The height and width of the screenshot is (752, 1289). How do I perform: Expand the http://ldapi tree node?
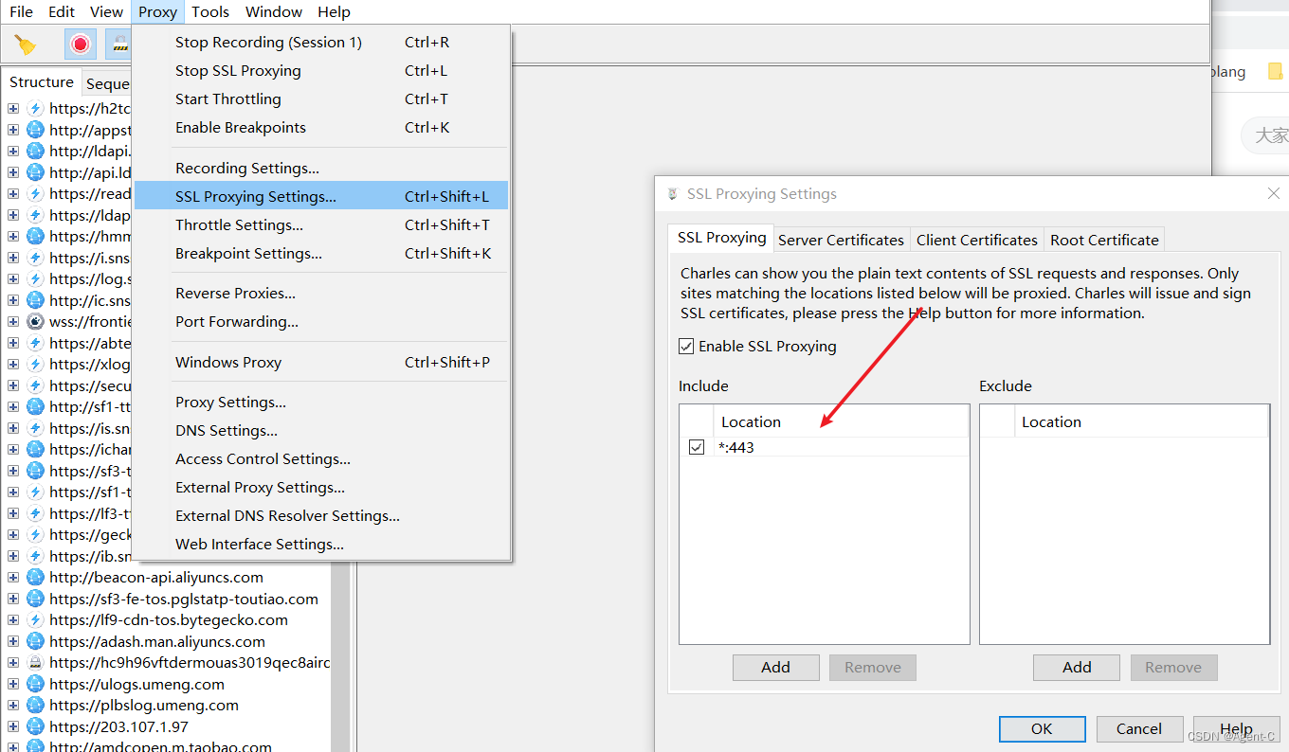pos(13,151)
